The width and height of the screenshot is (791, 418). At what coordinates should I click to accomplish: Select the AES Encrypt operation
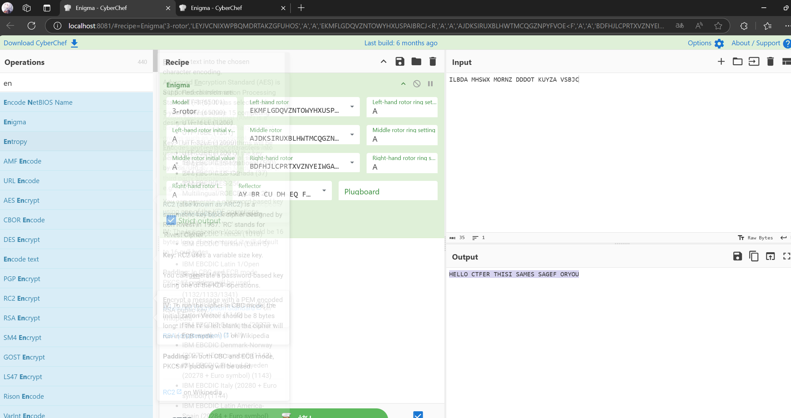point(76,200)
